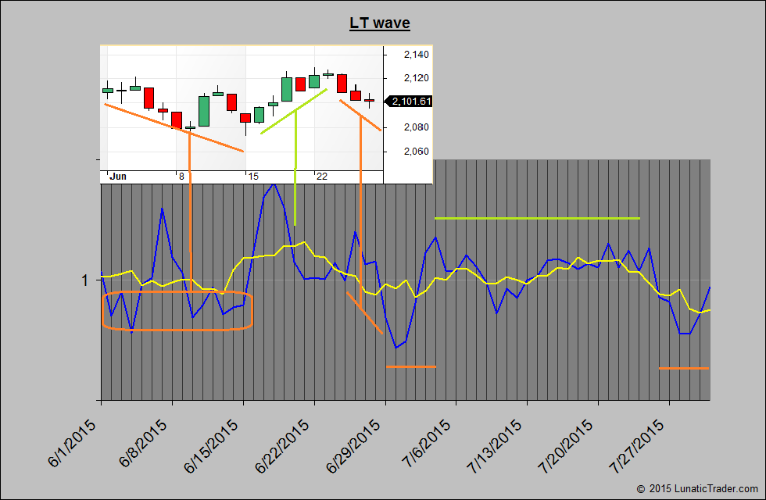
Task: Click the 7/27/2015 date axis label
Action: 638,445
